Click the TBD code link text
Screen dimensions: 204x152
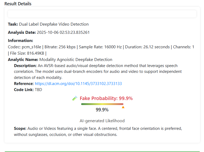(x=38, y=89)
